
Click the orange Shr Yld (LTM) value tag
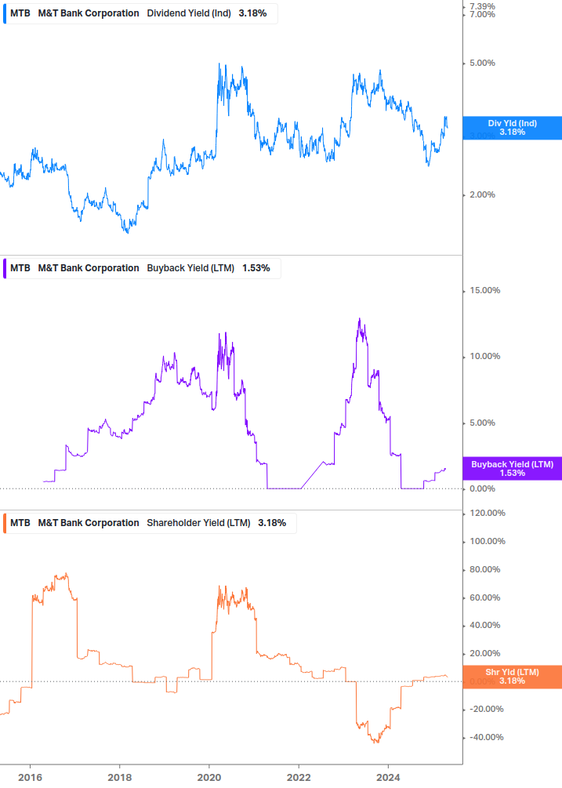point(513,677)
